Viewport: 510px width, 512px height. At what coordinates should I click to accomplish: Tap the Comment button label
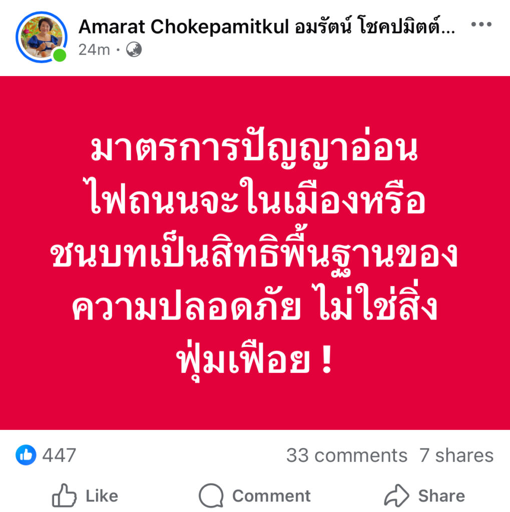271,496
